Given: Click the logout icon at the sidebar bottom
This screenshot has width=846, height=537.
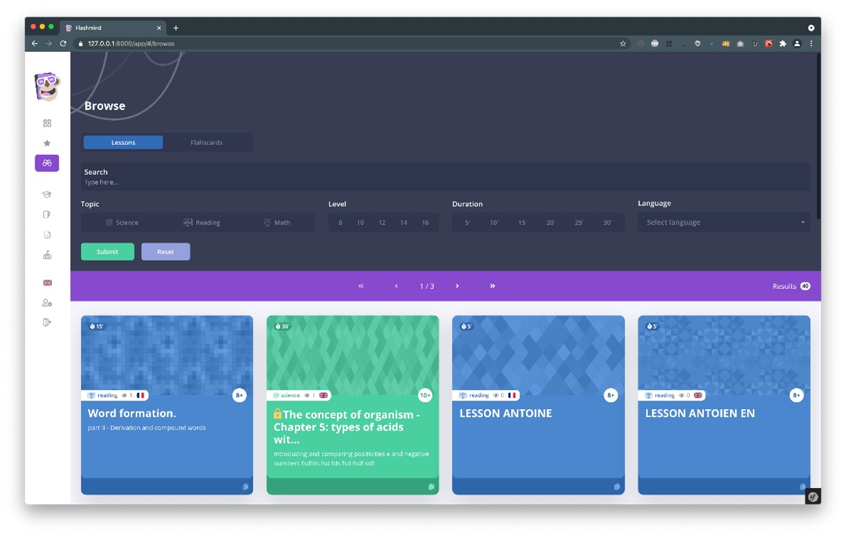Looking at the screenshot, I should click(47, 322).
